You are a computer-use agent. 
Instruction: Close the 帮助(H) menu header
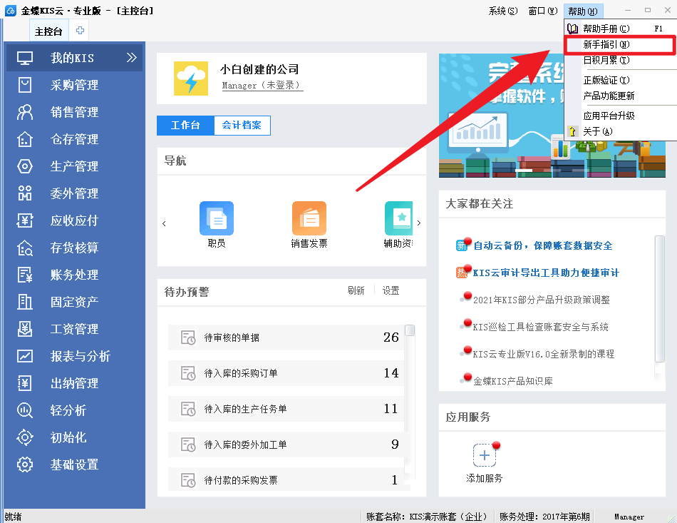tap(583, 11)
